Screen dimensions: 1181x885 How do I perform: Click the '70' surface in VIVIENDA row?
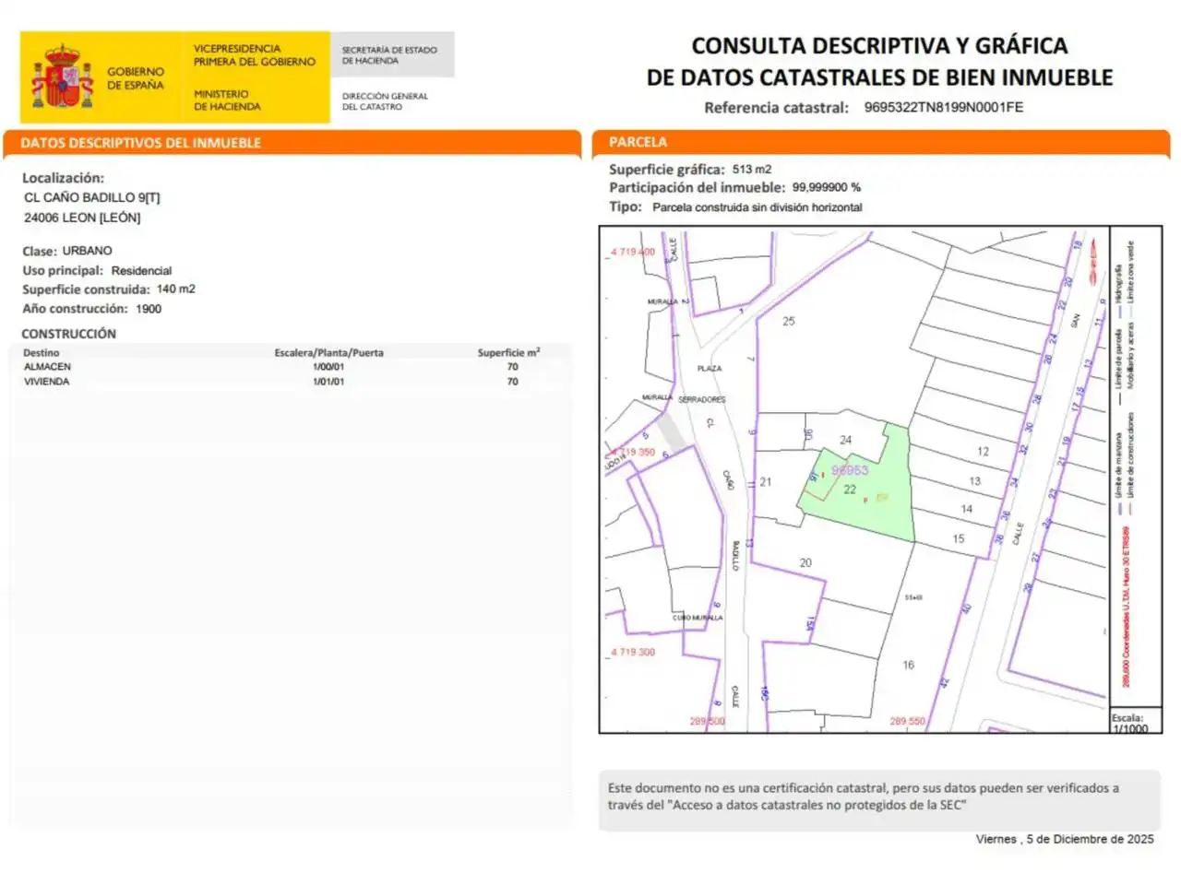coord(512,382)
